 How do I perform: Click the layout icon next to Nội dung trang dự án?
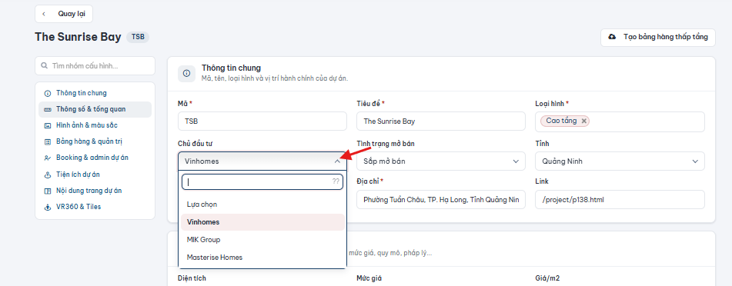[x=47, y=191]
